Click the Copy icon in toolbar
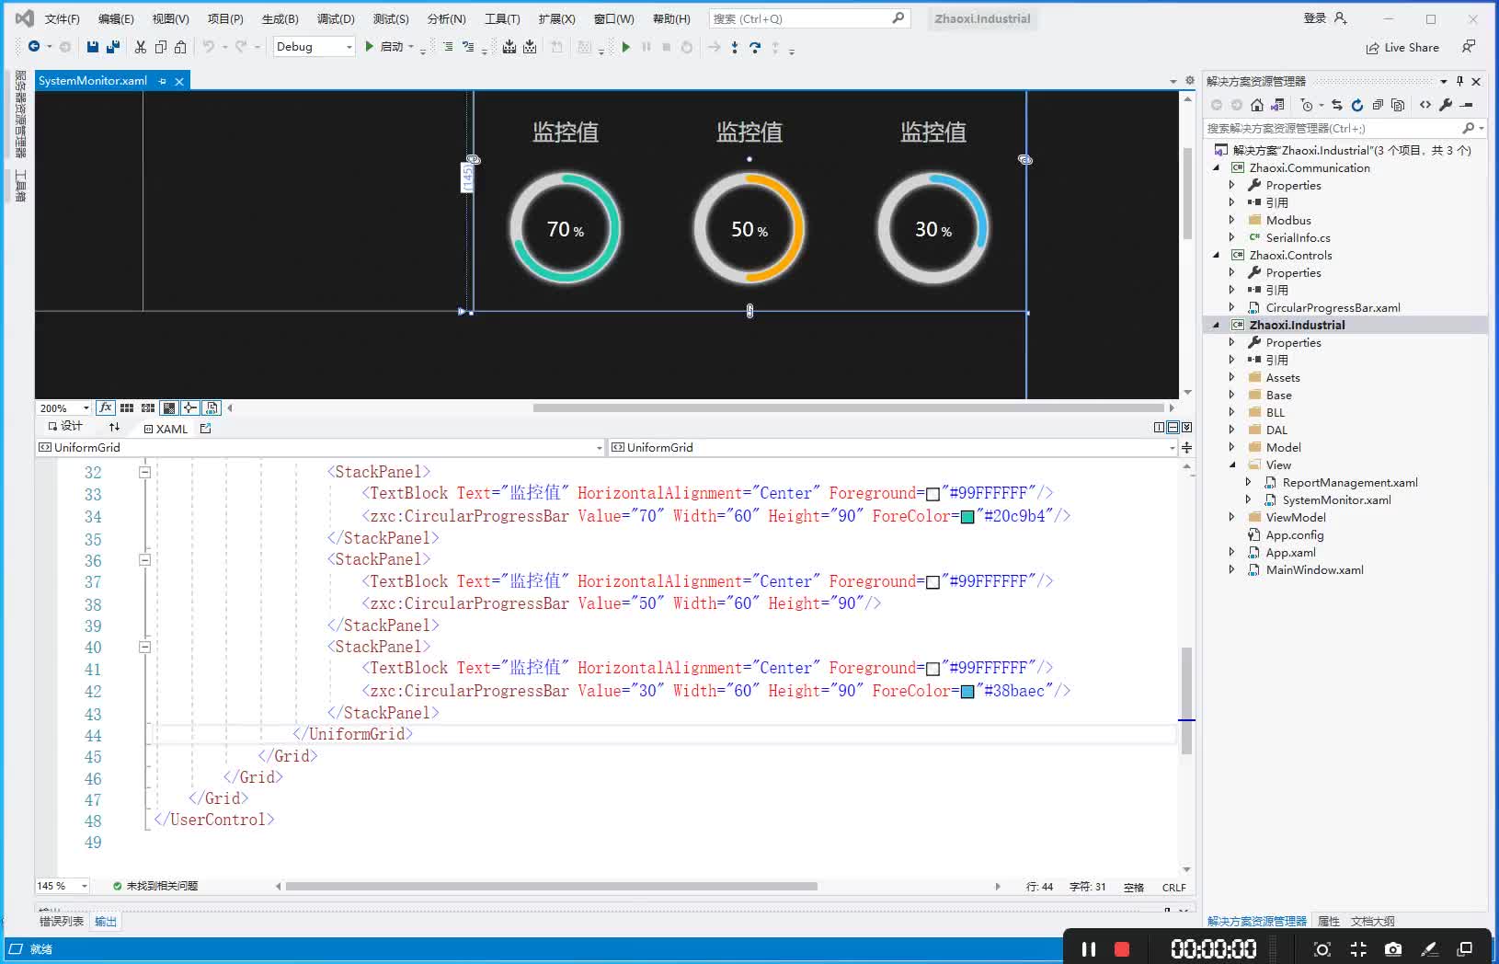This screenshot has height=964, width=1499. click(x=161, y=47)
